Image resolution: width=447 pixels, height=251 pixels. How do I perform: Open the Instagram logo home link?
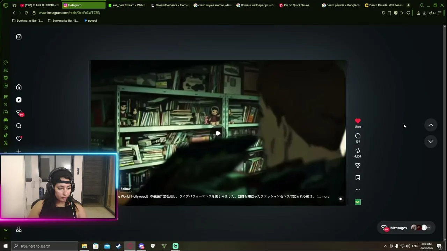19,37
